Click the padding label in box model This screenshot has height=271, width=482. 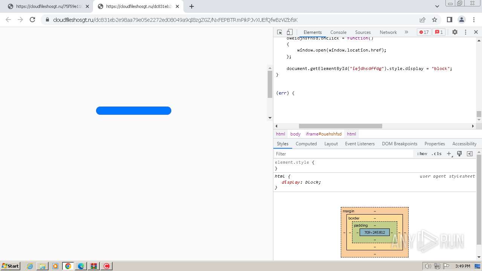pos(361,225)
